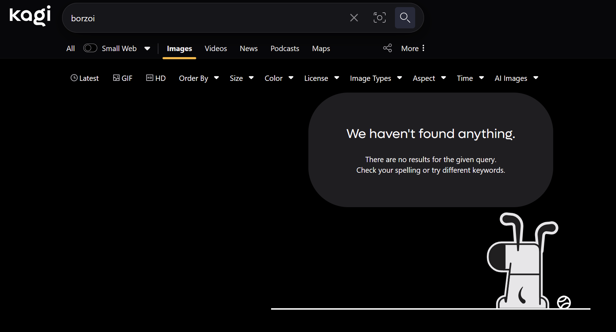Expand the Size filter dropdown
The width and height of the screenshot is (616, 332).
click(241, 78)
